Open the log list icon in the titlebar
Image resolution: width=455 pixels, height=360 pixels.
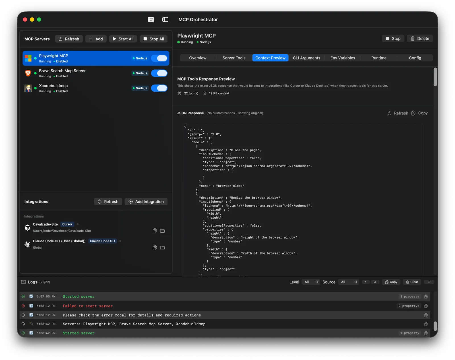(151, 19)
